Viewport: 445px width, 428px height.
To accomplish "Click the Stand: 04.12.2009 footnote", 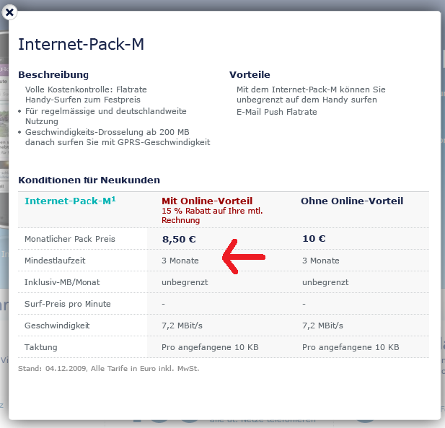I will 107,369.
